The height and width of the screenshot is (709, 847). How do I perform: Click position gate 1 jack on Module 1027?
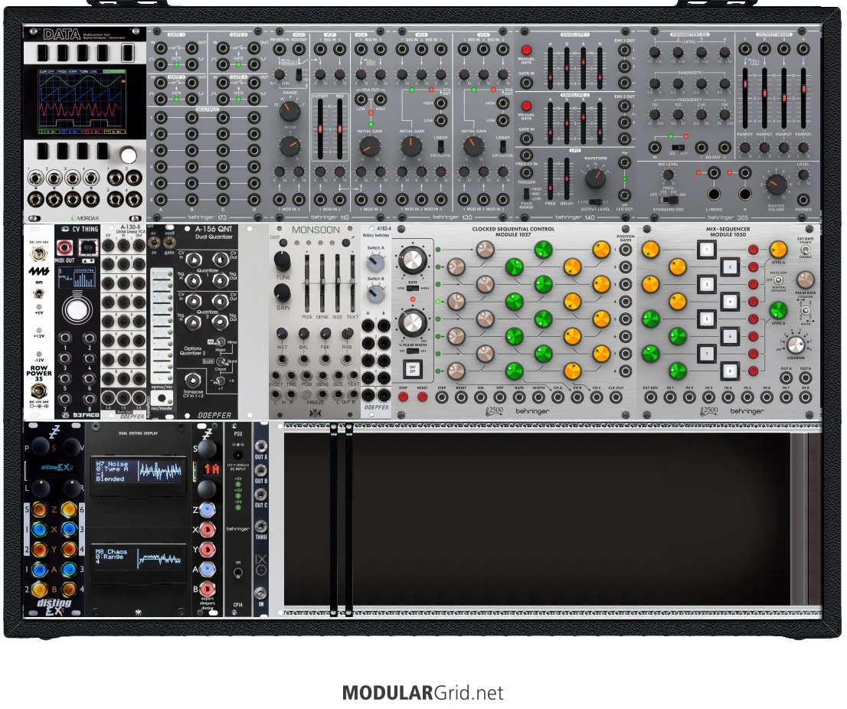pos(626,250)
